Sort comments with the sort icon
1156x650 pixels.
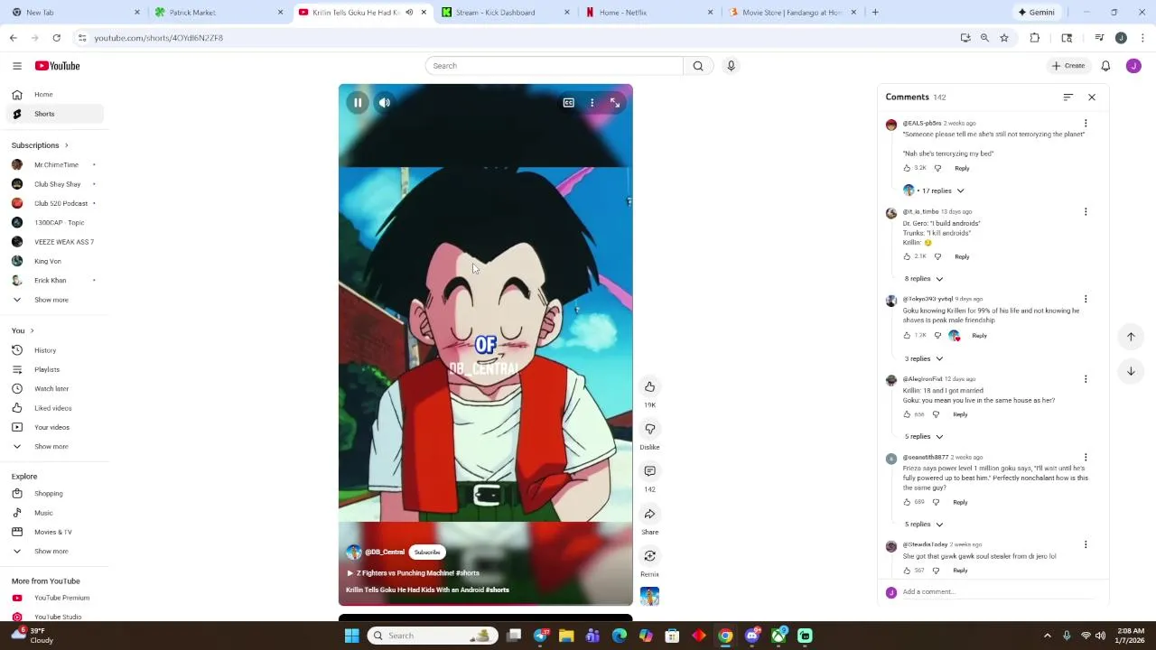[x=1068, y=97]
